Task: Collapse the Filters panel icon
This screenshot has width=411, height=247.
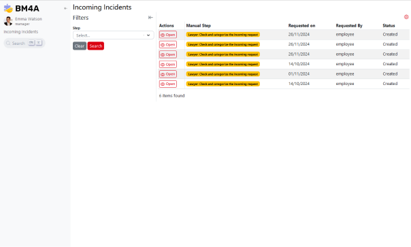Action: pyautogui.click(x=150, y=18)
